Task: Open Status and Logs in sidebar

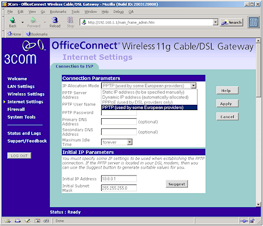Action: click(x=24, y=133)
